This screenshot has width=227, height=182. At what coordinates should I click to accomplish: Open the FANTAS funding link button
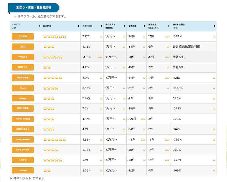(23, 119)
